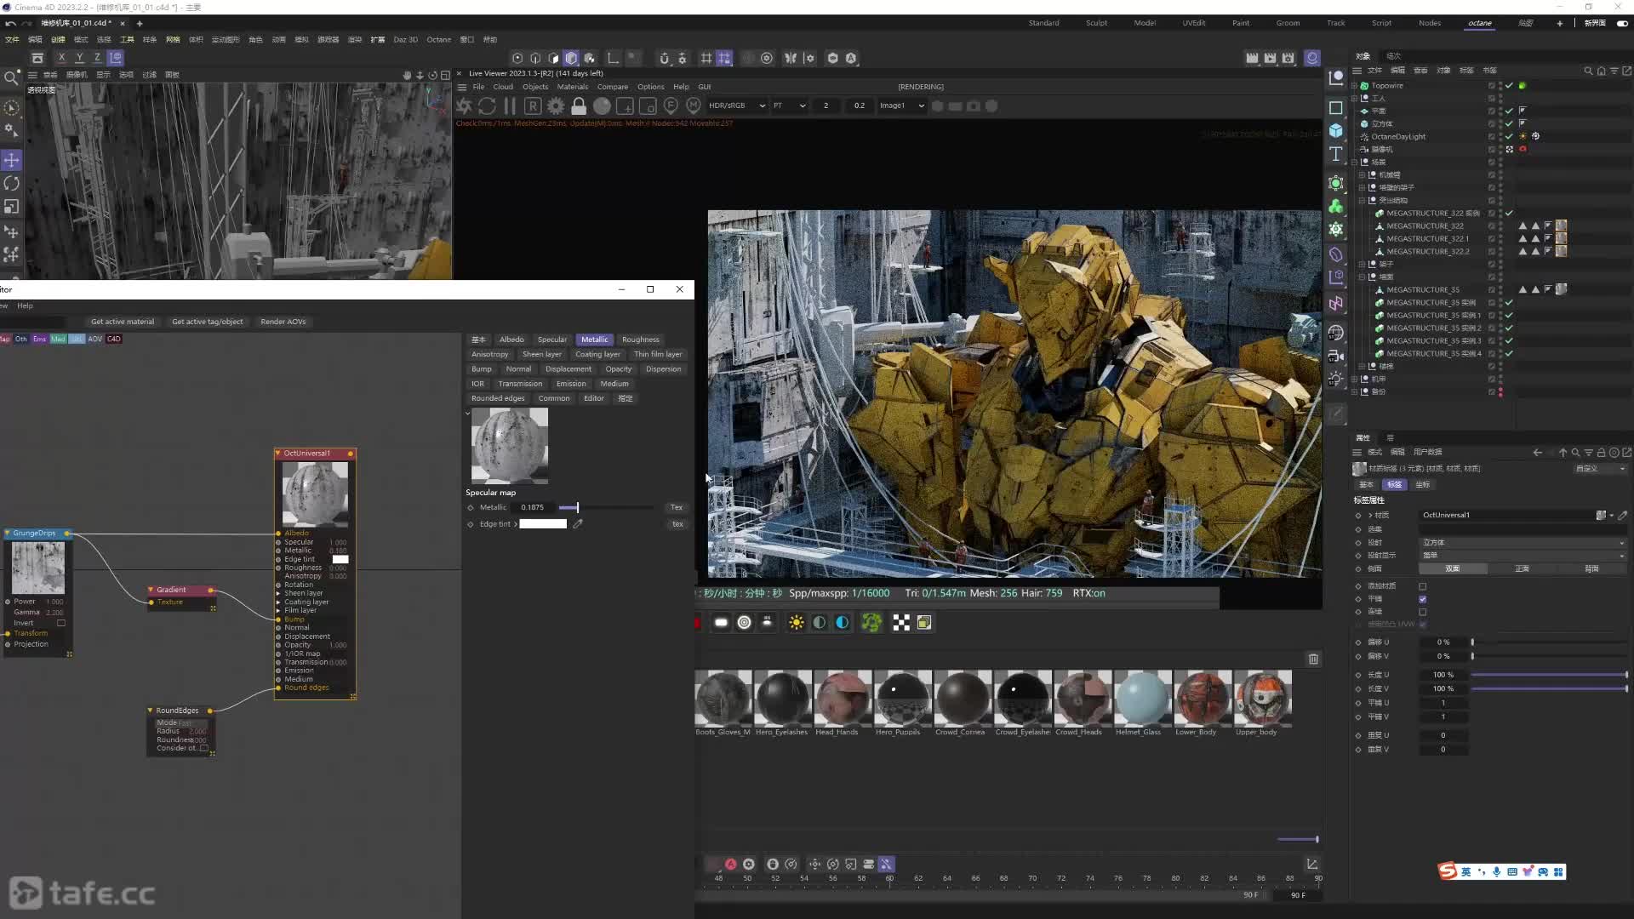The width and height of the screenshot is (1634, 919).
Task: Toggle the checked 平铺 attribute checkbox
Action: (1423, 599)
